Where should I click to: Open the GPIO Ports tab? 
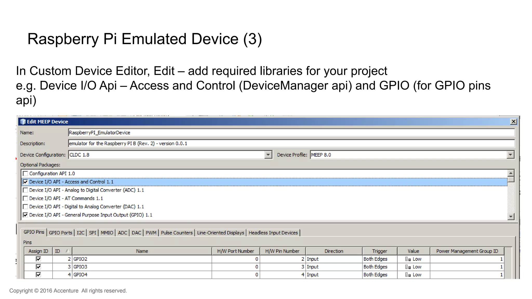click(x=61, y=233)
